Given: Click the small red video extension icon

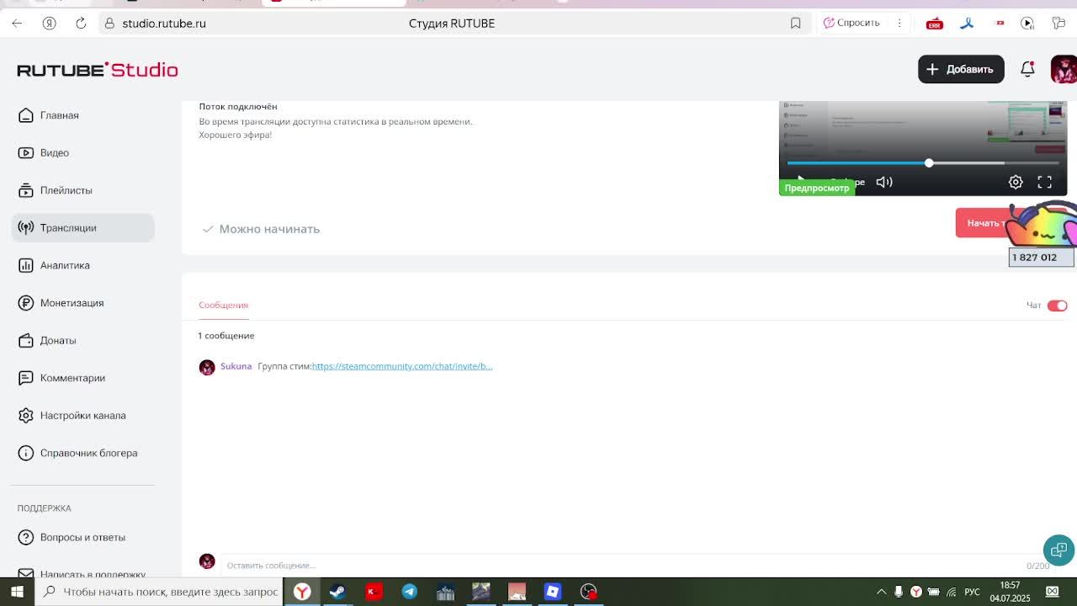Looking at the screenshot, I should [x=1000, y=23].
